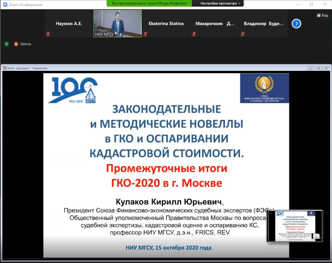
Task: Select the НИУ МГСУ video thumbnail
Action: (118, 23)
